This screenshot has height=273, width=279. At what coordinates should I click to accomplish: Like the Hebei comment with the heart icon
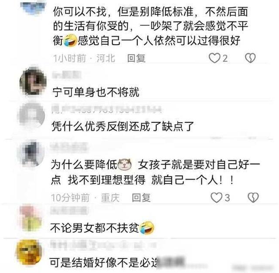tap(214, 58)
